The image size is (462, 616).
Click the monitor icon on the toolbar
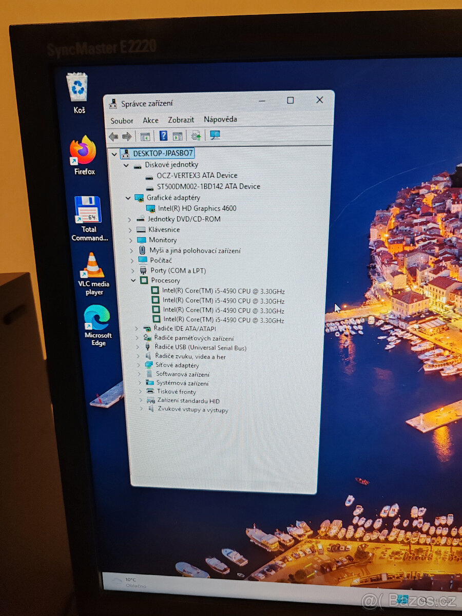(215, 136)
